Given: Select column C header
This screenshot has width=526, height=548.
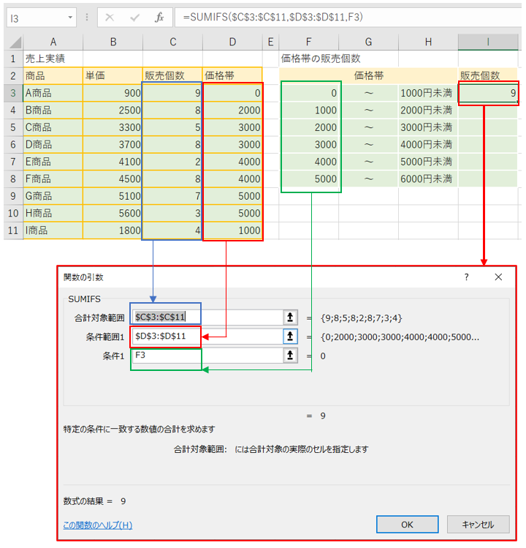Looking at the screenshot, I should click(x=172, y=42).
